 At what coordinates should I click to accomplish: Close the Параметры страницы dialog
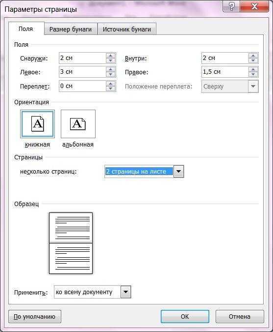point(254,6)
